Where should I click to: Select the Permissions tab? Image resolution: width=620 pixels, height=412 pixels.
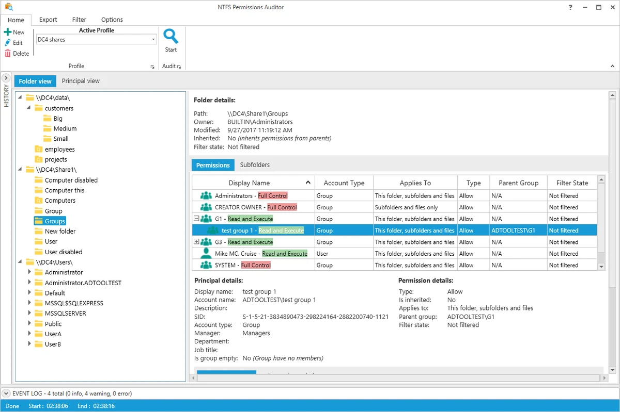pos(213,165)
